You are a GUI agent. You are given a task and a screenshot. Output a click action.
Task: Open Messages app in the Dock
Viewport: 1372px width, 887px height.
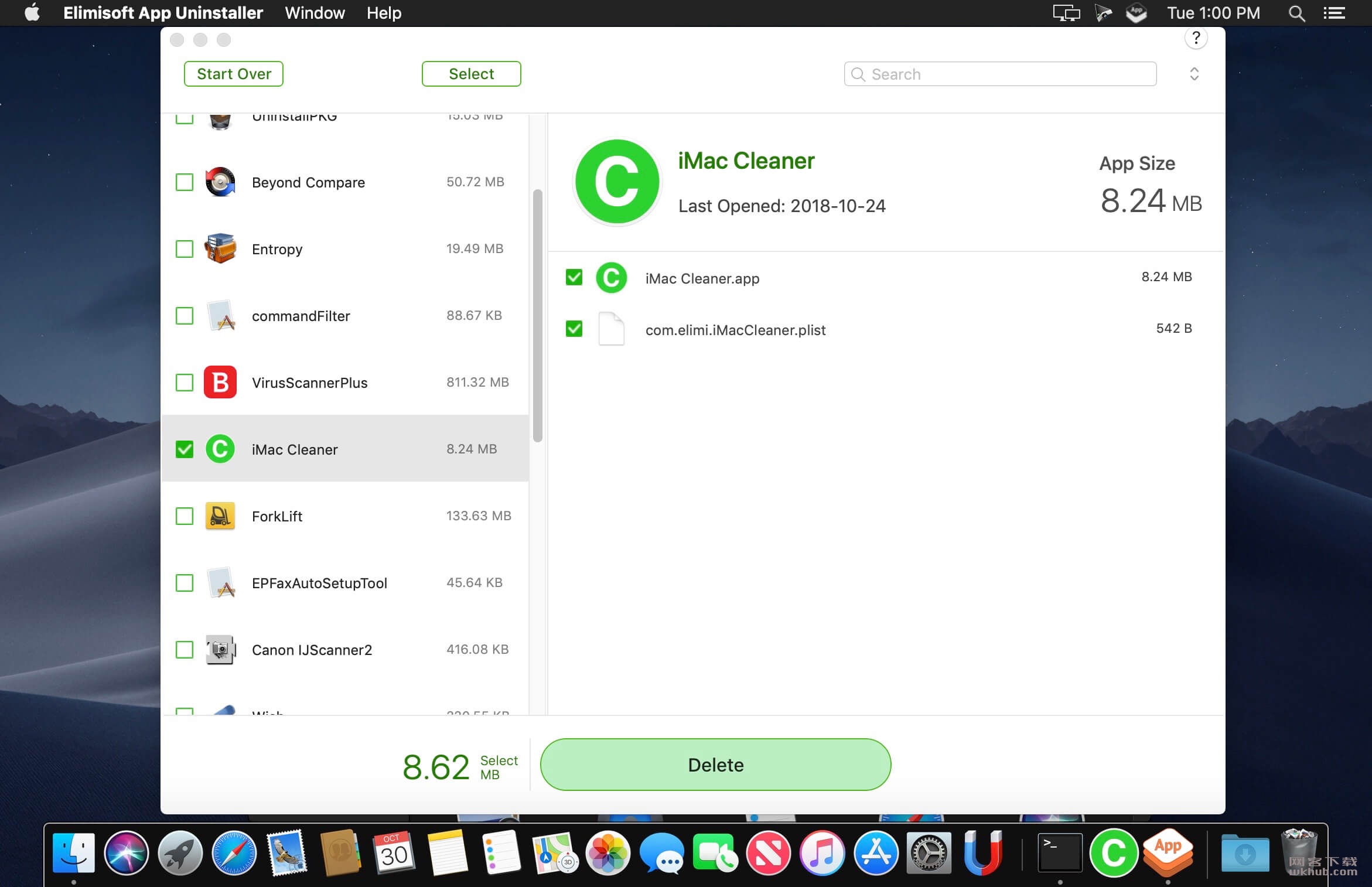coord(662,852)
